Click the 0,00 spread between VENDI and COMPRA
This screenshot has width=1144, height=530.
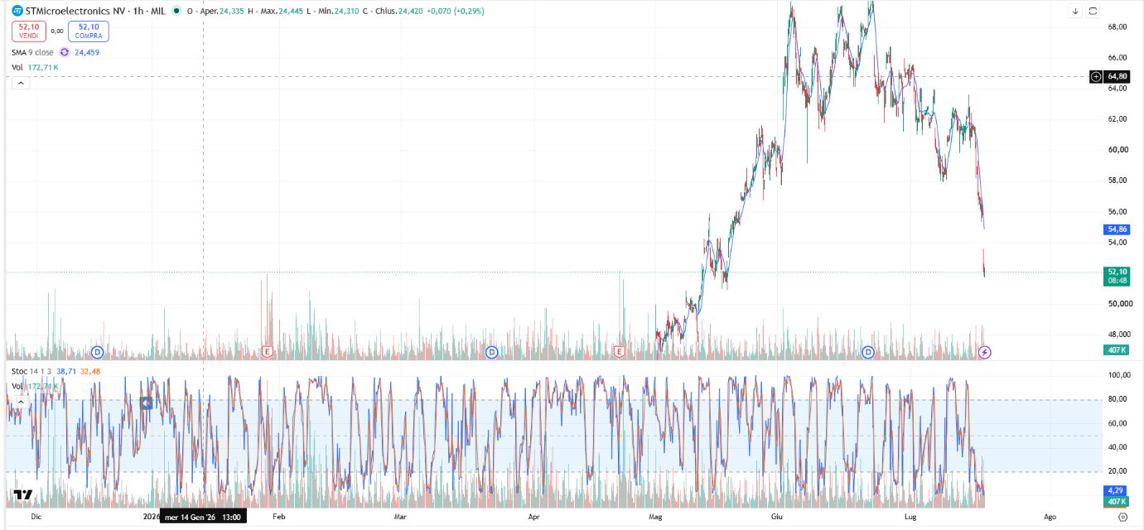(57, 31)
